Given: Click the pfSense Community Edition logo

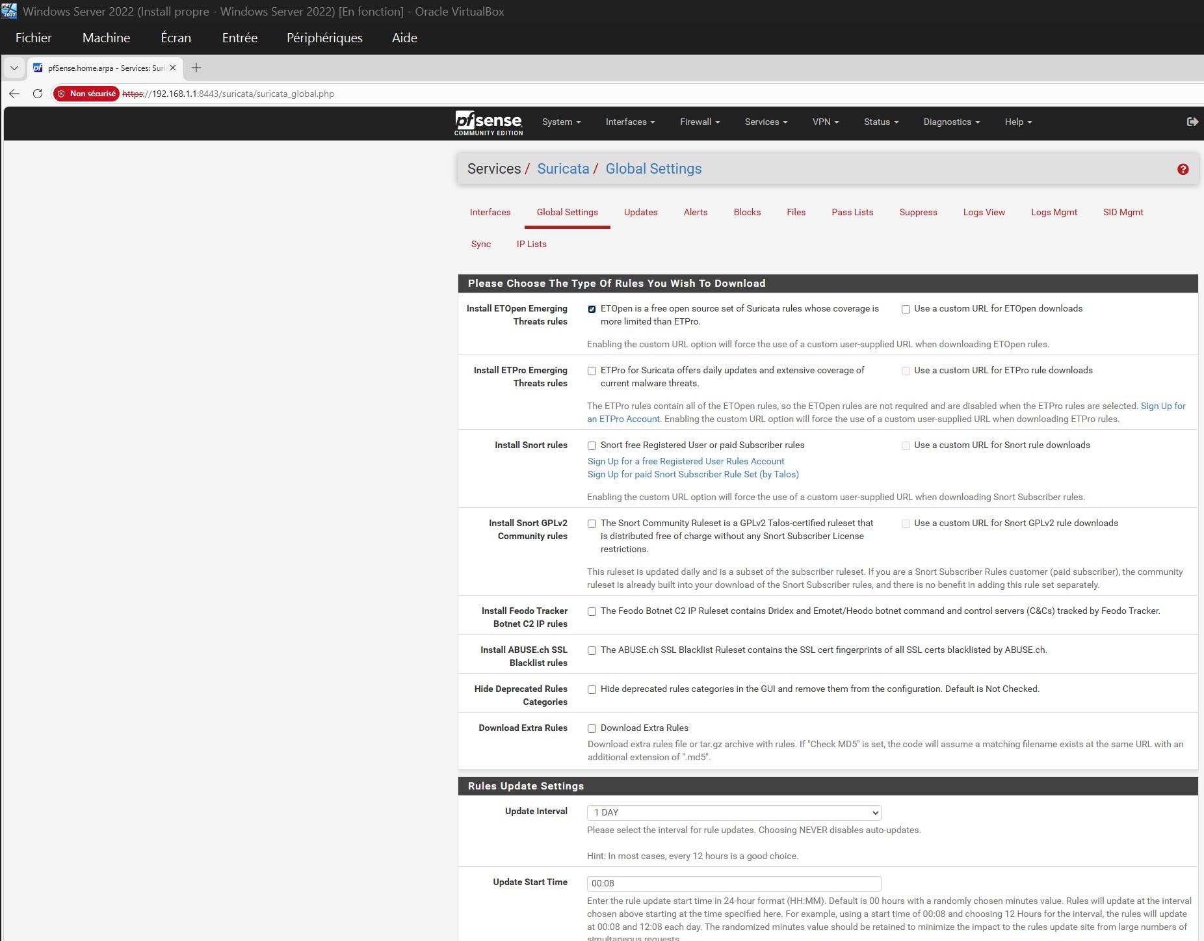Looking at the screenshot, I should point(488,123).
